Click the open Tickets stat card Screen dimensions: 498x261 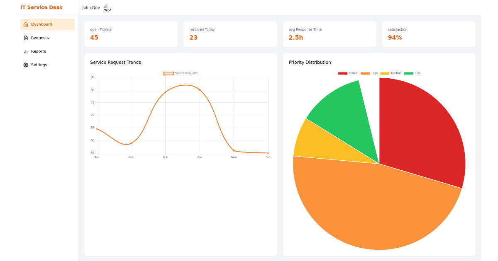click(131, 34)
